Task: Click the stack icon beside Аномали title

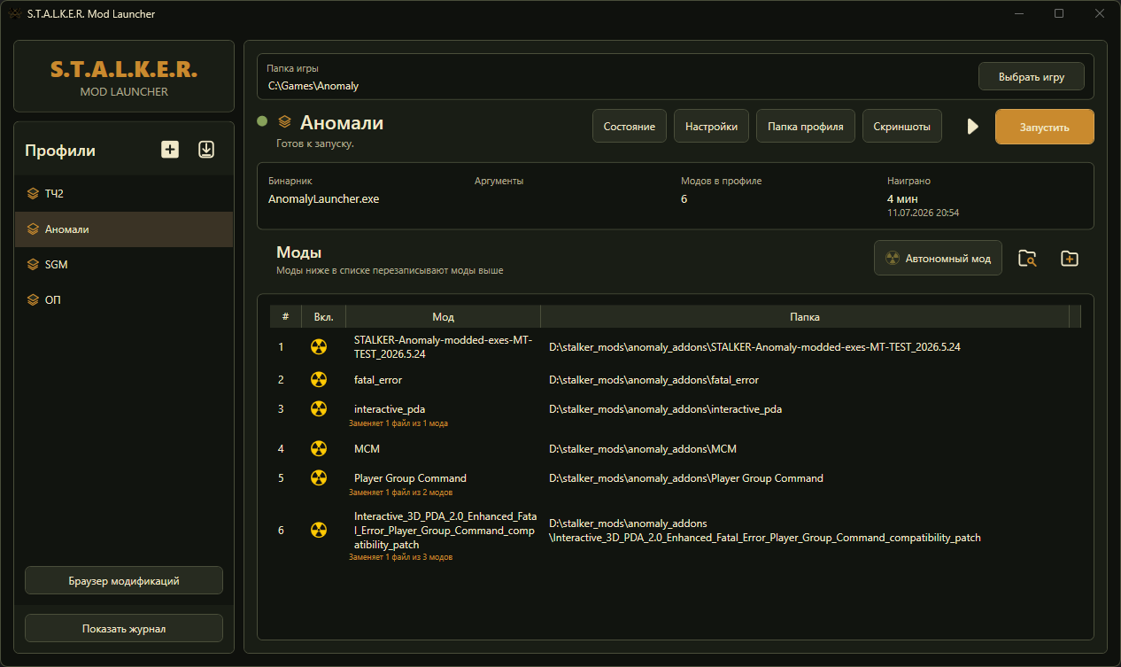Action: 284,122
